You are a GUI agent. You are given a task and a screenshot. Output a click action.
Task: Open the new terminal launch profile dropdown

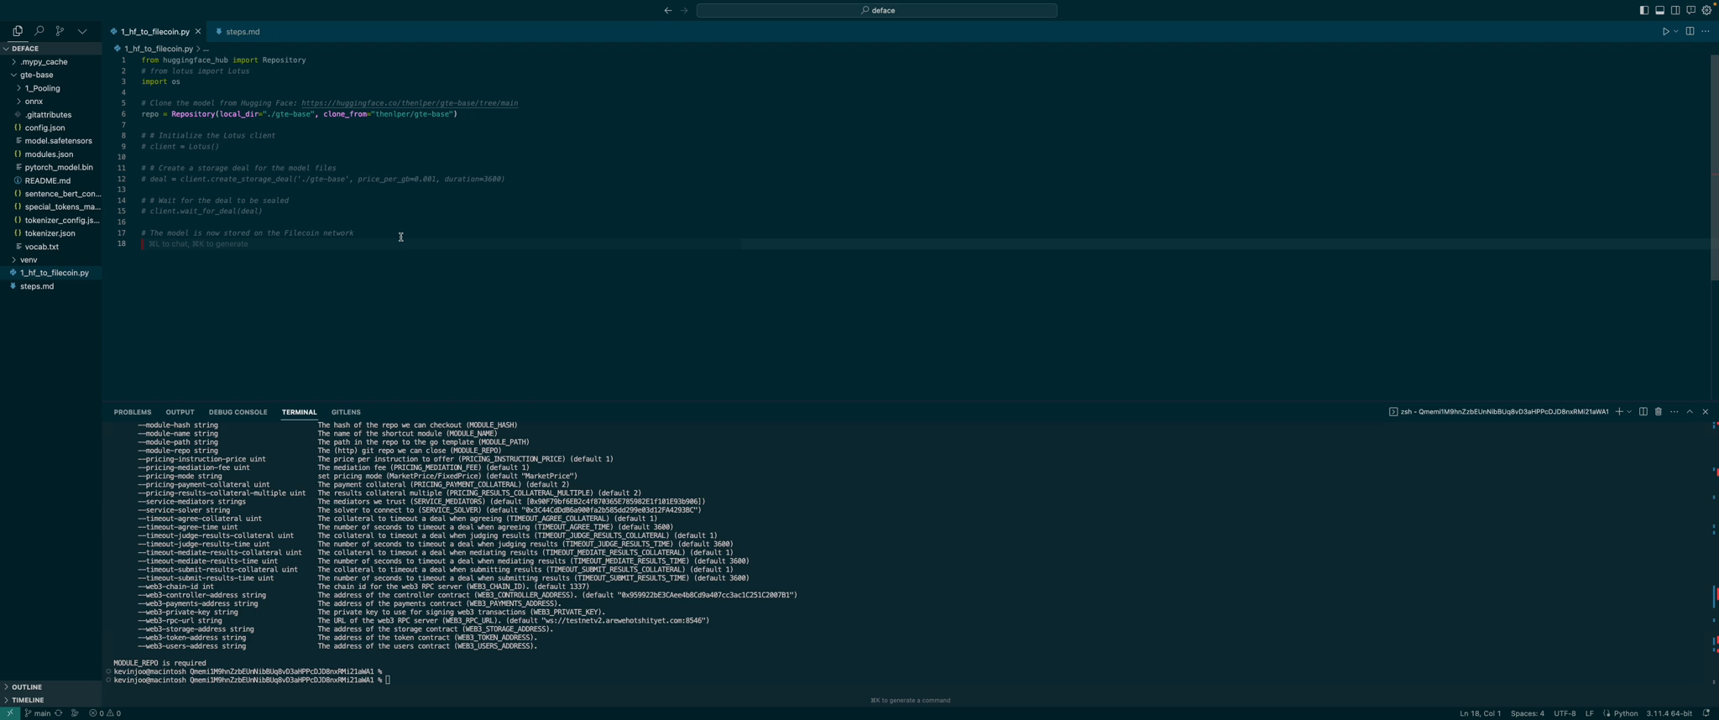click(x=1629, y=412)
